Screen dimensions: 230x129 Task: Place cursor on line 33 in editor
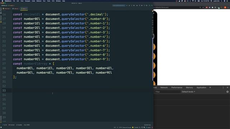click(82, 91)
